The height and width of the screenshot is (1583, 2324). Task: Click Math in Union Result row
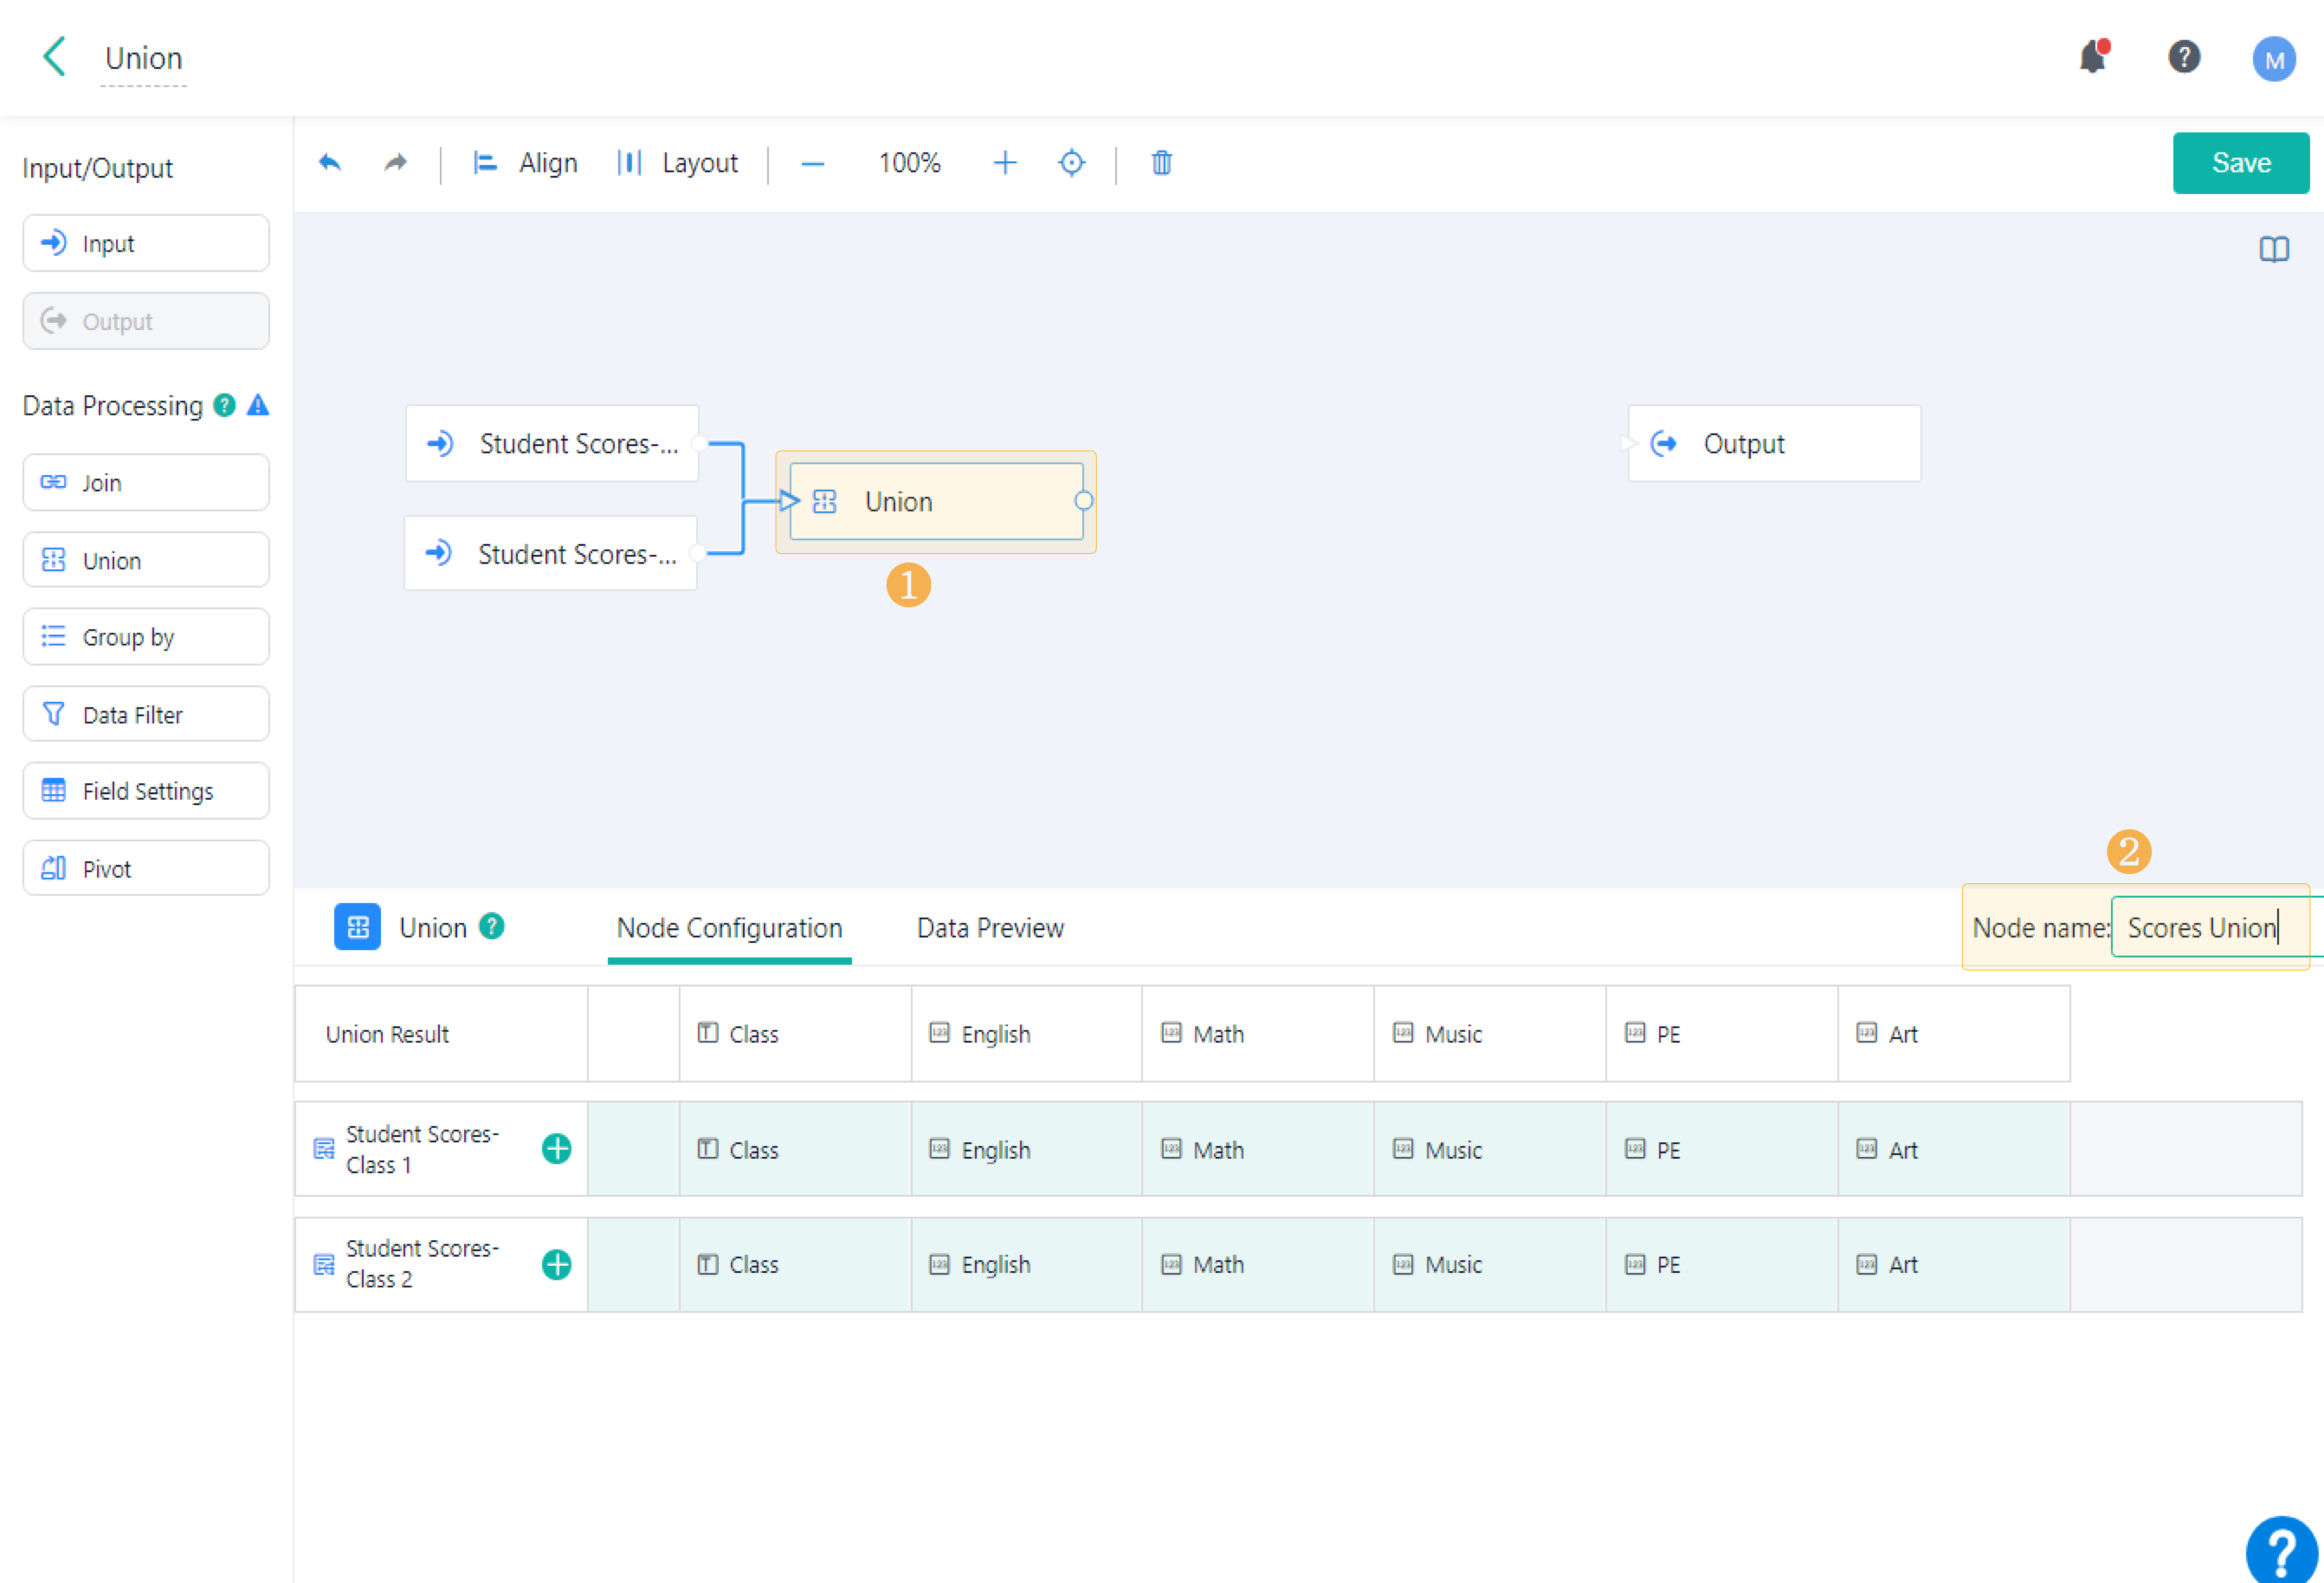pyautogui.click(x=1258, y=1034)
